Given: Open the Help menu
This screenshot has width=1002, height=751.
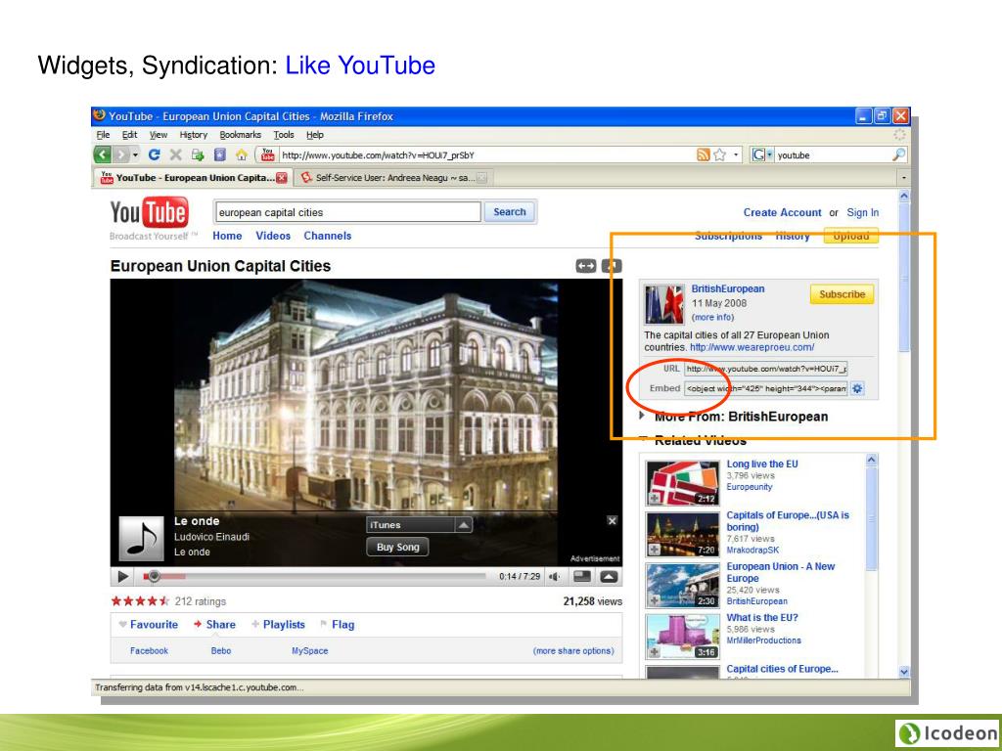Looking at the screenshot, I should [x=315, y=135].
